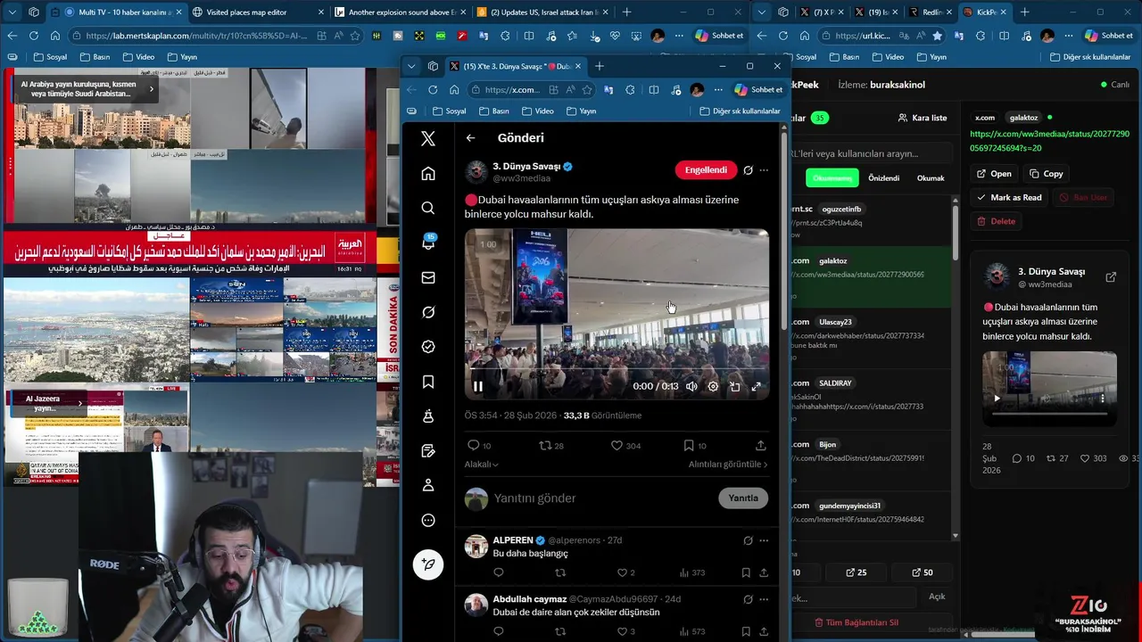
Task: Delete the link entry in KickPeek
Action: tap(996, 221)
